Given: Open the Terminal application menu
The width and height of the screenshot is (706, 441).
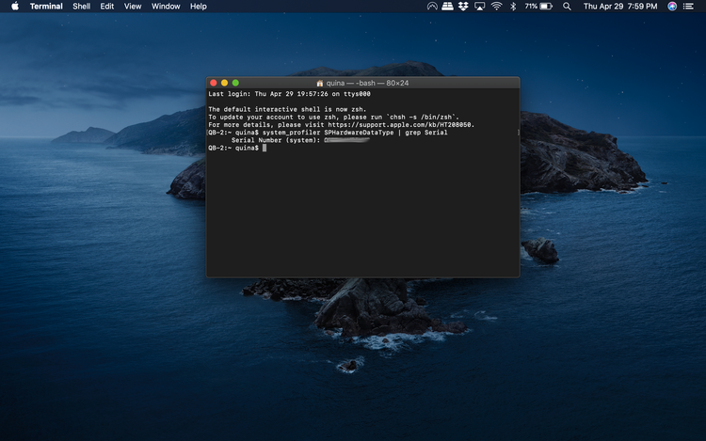Looking at the screenshot, I should pyautogui.click(x=46, y=7).
